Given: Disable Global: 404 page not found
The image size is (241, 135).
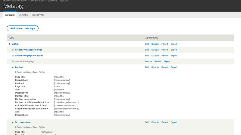Looking at the screenshot, I should point(155,55).
